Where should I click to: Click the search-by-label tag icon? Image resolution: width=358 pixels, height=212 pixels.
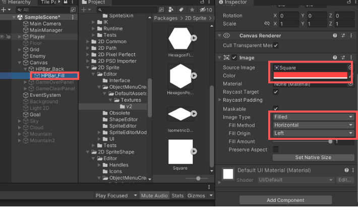182,10
